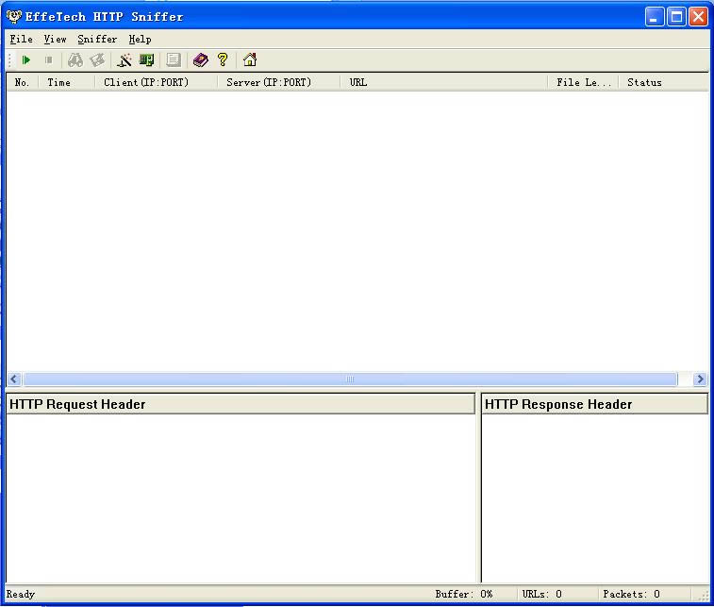Screen dimensions: 714x607
Task: Sort list by Status column
Action: tap(664, 82)
